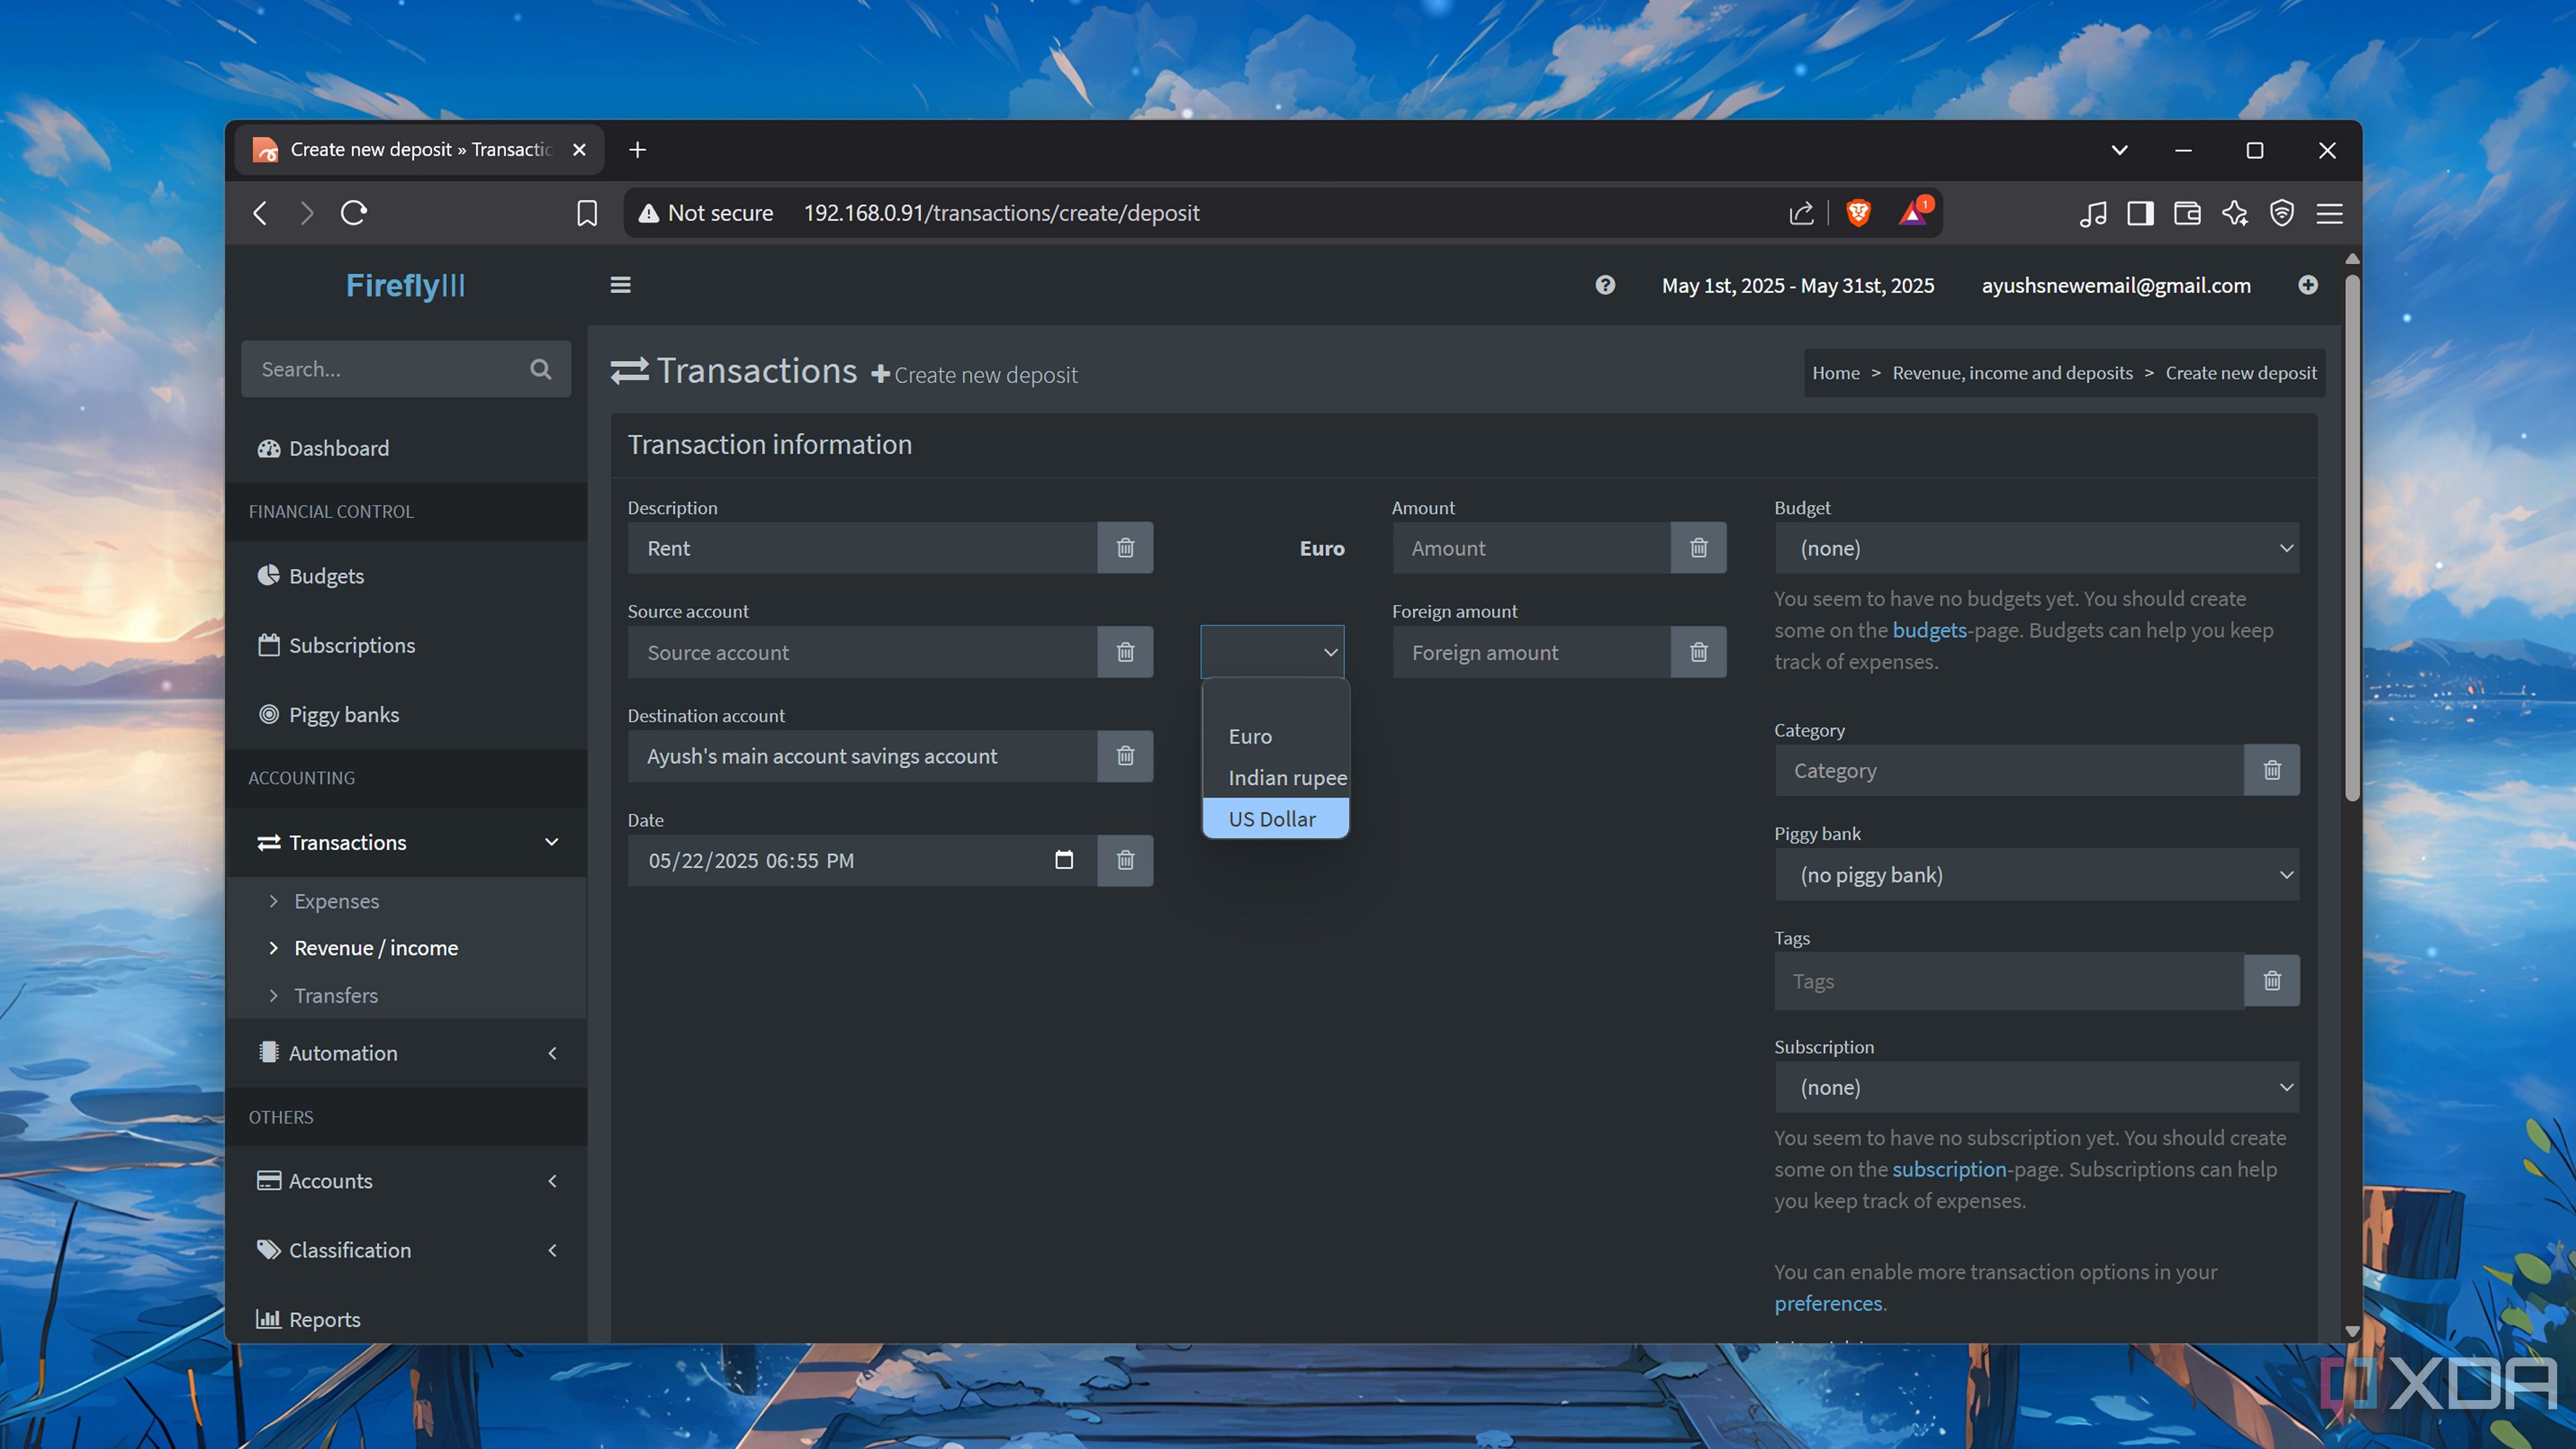Image resolution: width=2576 pixels, height=1449 pixels.
Task: Close the Create new deposit tab
Action: (x=579, y=150)
